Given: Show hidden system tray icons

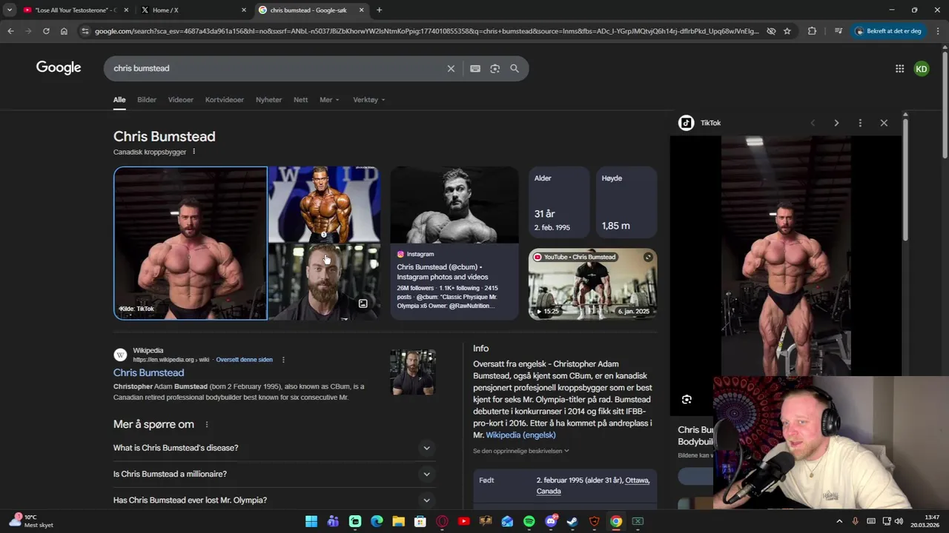Looking at the screenshot, I should pyautogui.click(x=839, y=521).
